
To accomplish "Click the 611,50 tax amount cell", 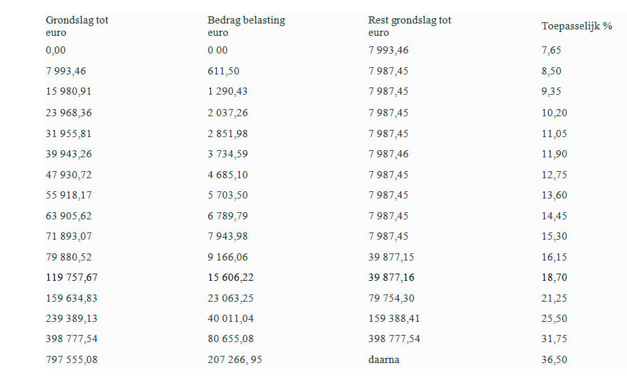I will click(224, 71).
